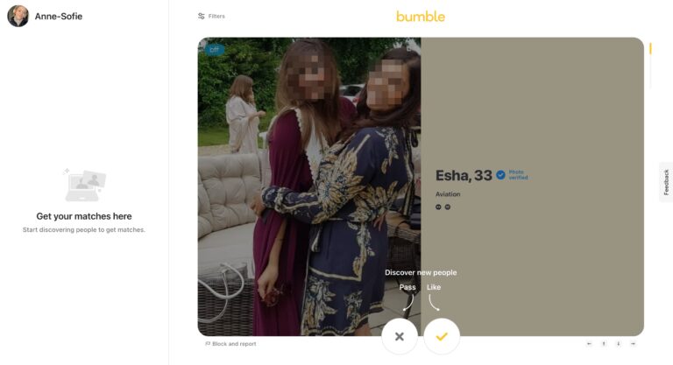Click the Esha, 33 name heading
The height and width of the screenshot is (365, 673).
[x=464, y=175]
